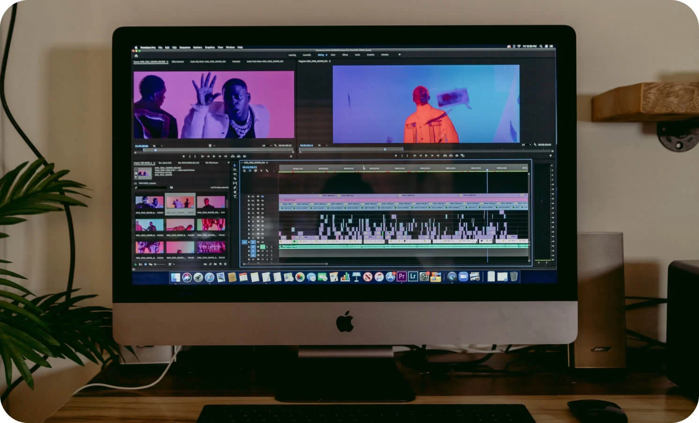Image resolution: width=699 pixels, height=423 pixels.
Task: Click the Project panel search field
Action: click(151, 187)
